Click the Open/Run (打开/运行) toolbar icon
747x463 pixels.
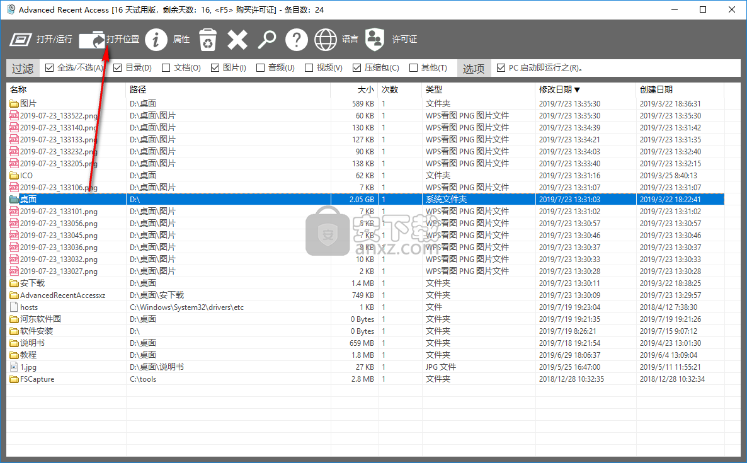[21, 39]
